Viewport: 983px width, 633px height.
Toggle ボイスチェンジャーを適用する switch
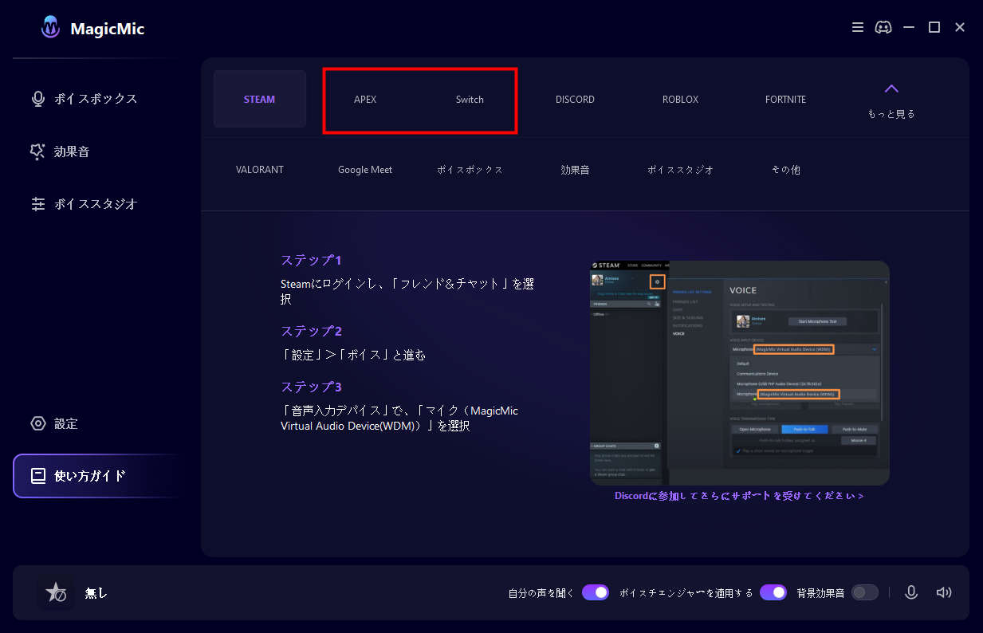tap(773, 592)
